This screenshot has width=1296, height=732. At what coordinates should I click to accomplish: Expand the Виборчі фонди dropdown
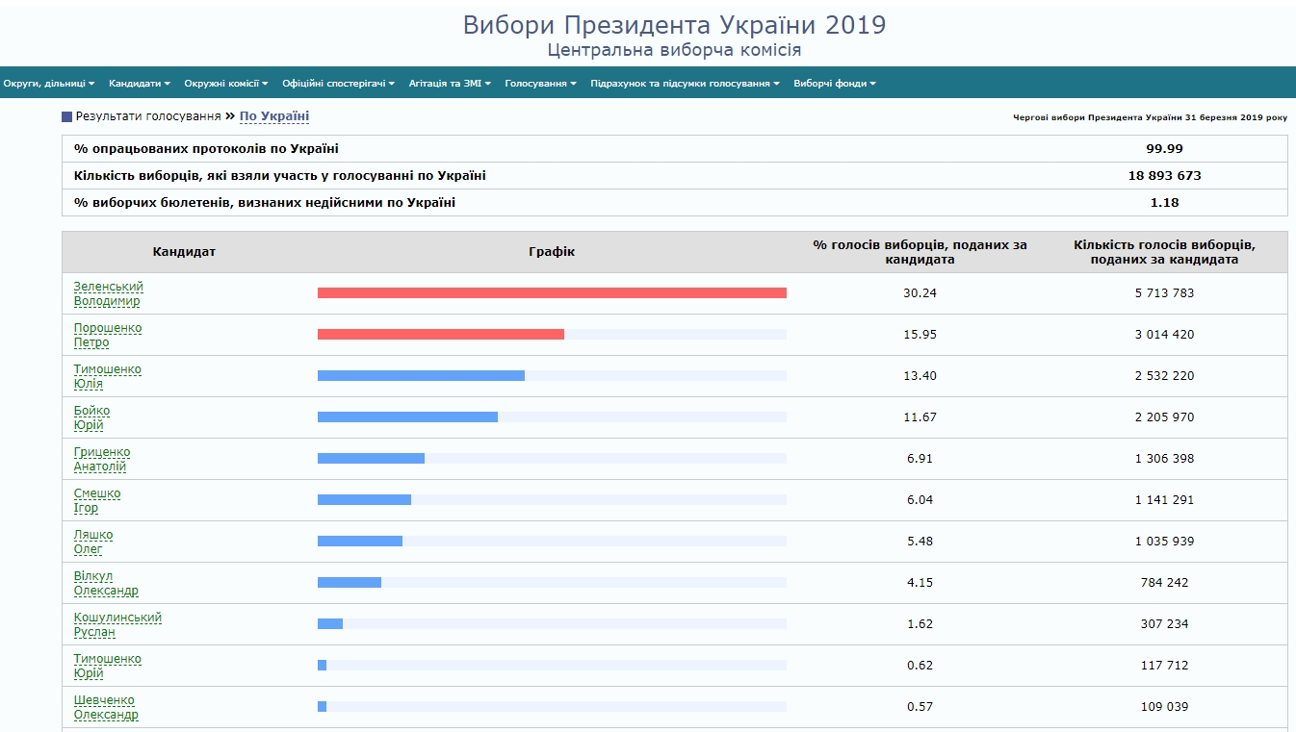point(835,84)
